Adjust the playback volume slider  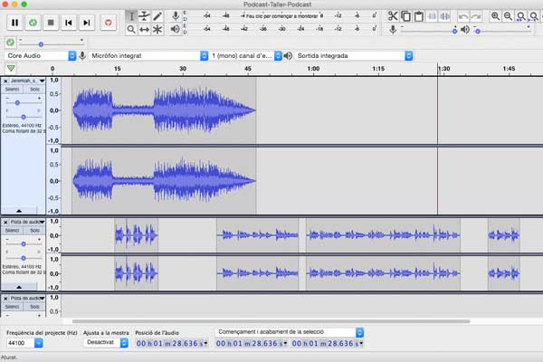[502, 31]
